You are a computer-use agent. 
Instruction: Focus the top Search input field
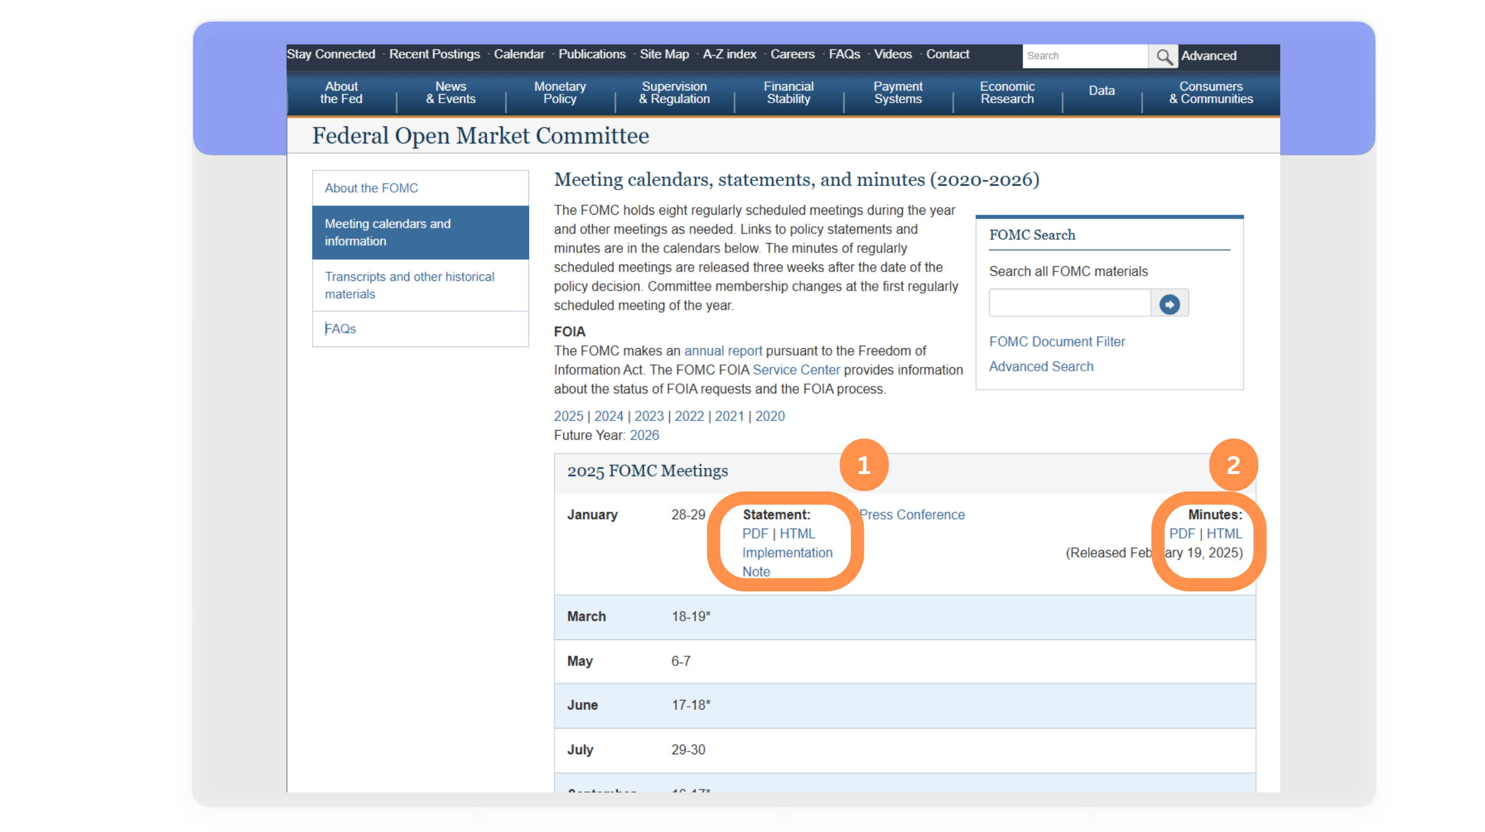[1085, 56]
